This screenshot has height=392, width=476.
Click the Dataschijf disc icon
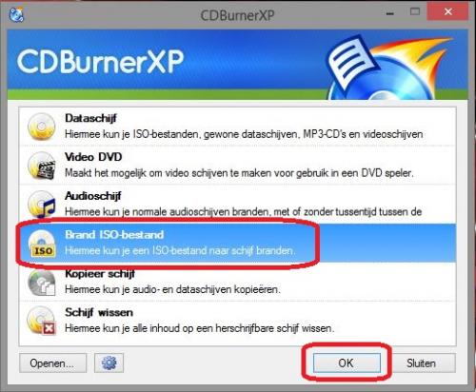pyautogui.click(x=41, y=127)
